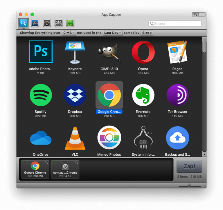
Task: Click the scrollbar down arrow
Action: [x=204, y=154]
